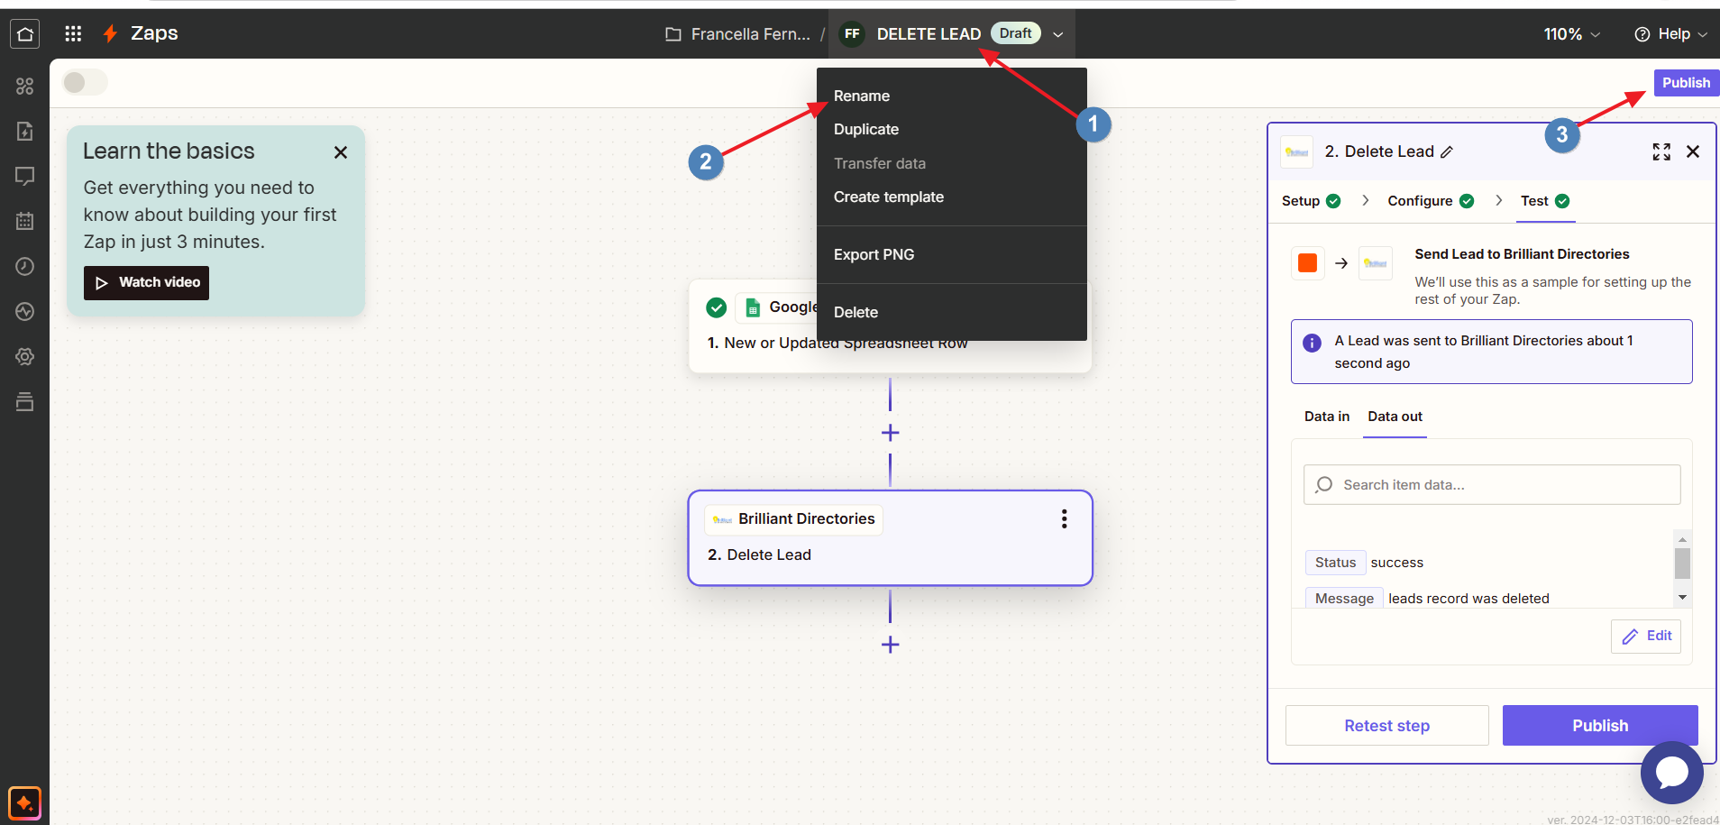Image resolution: width=1720 pixels, height=825 pixels.
Task: Open the zap file bolt sidebar icon
Action: tap(24, 131)
